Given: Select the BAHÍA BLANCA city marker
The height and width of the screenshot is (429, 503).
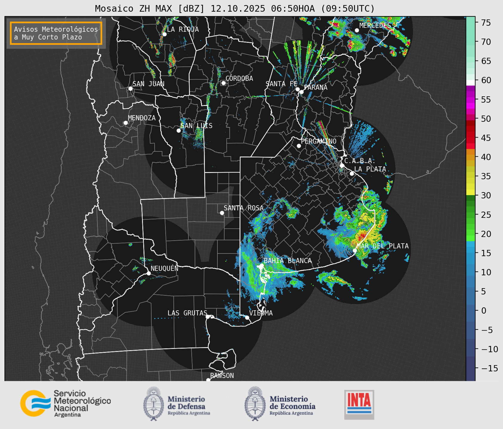Looking at the screenshot, I should 261,266.
